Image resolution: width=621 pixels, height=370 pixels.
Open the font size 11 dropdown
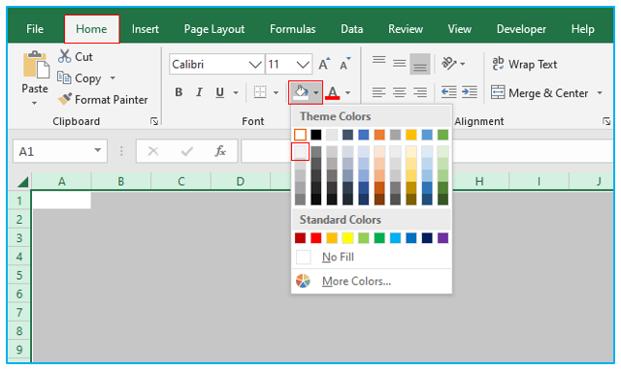pyautogui.click(x=303, y=64)
